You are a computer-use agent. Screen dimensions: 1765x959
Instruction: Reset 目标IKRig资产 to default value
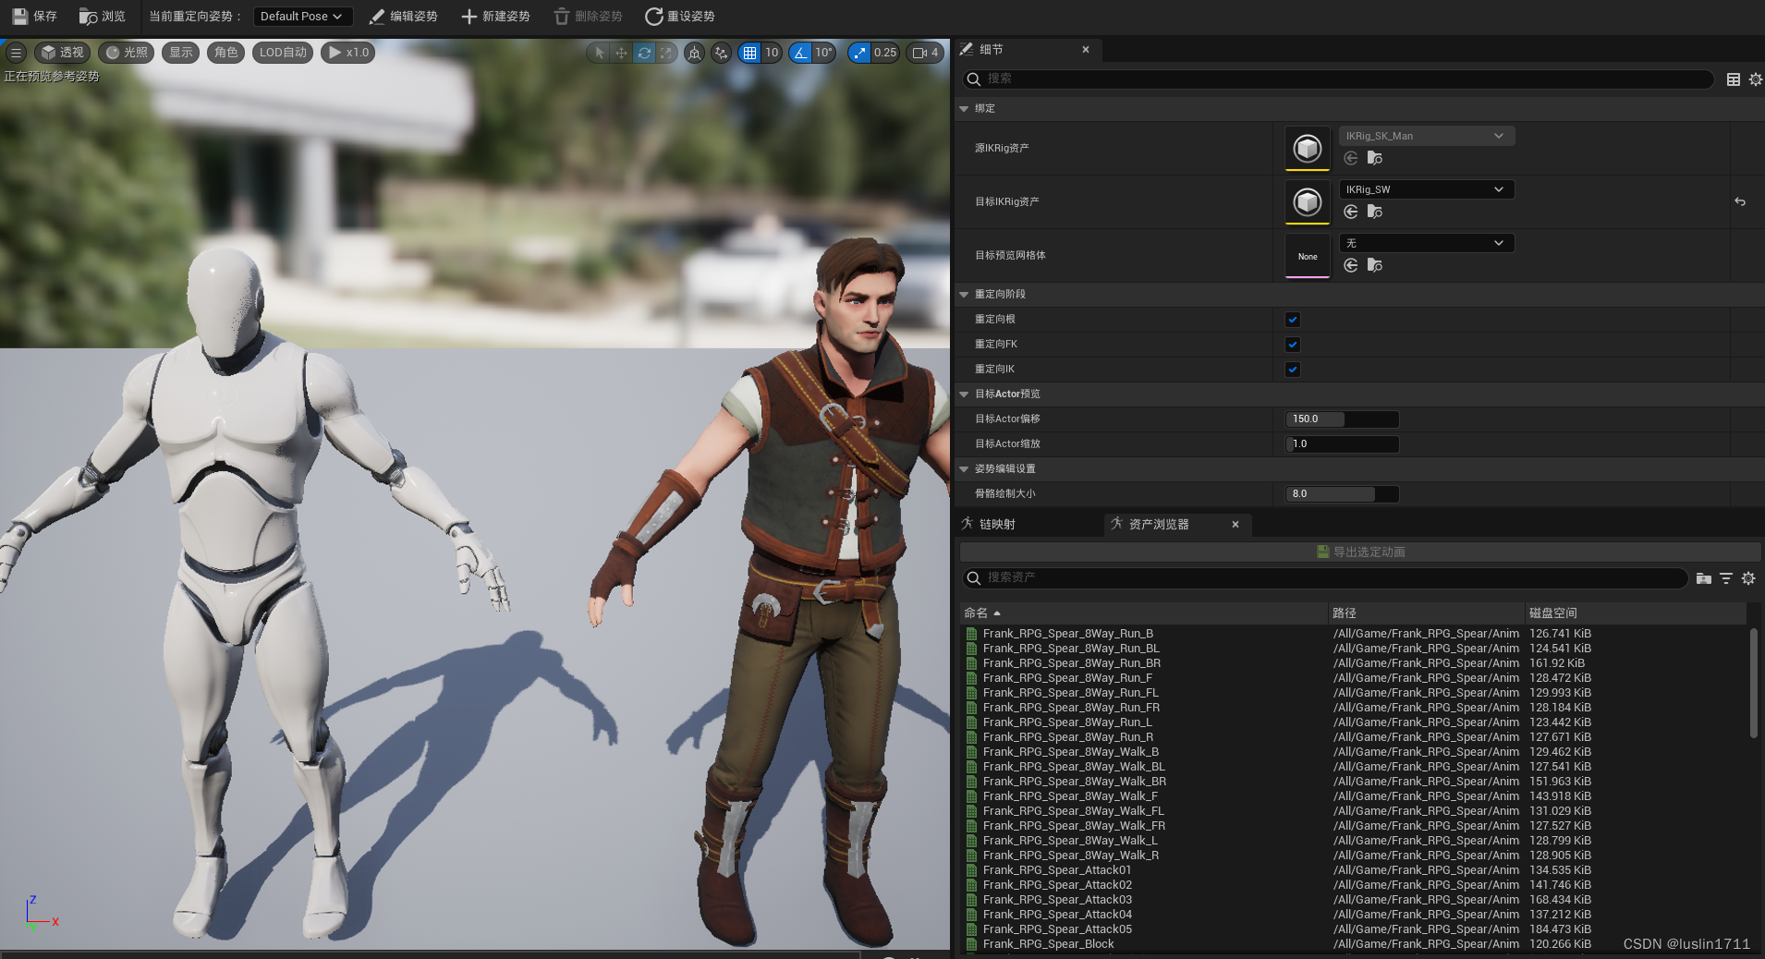[x=1740, y=201]
